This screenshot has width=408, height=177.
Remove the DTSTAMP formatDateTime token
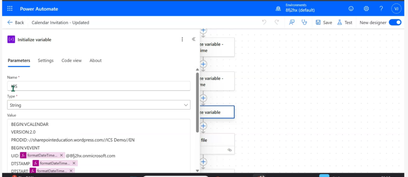click(74, 163)
